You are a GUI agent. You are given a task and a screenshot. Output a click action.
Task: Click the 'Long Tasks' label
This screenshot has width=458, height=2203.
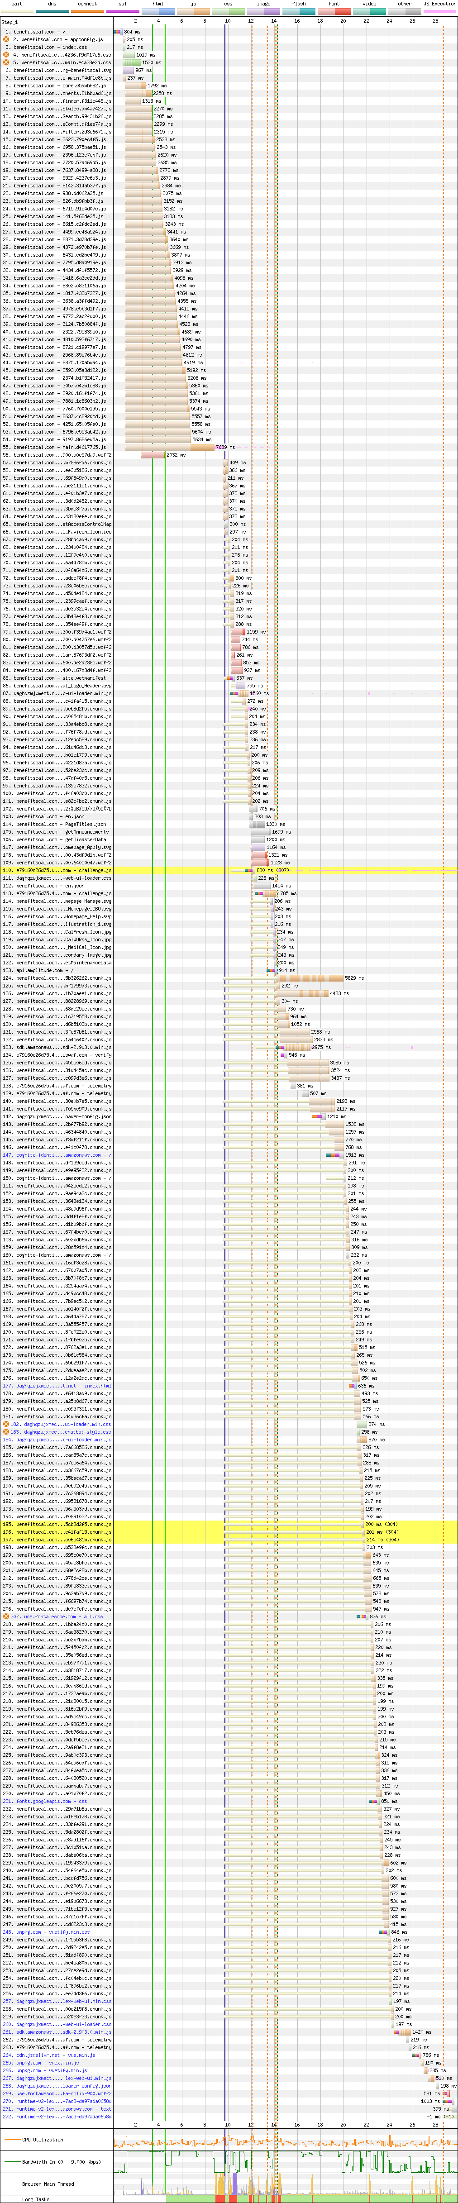[x=35, y=2199]
